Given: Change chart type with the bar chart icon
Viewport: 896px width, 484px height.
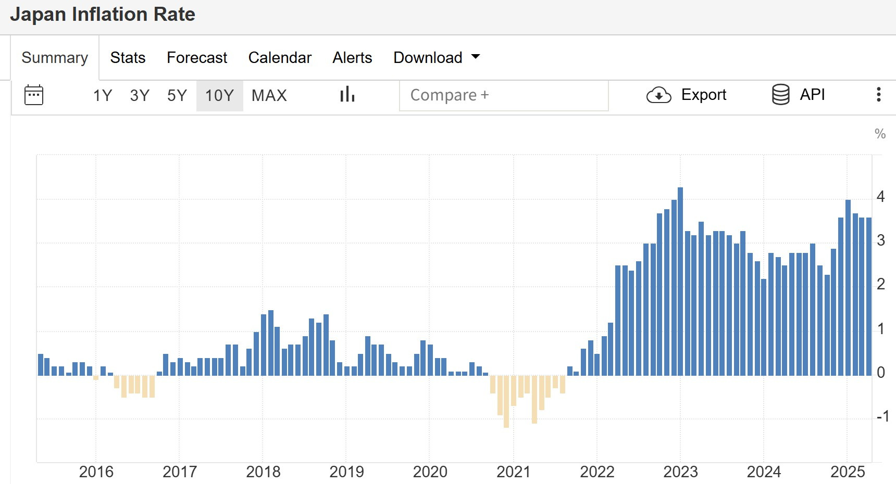Looking at the screenshot, I should pos(347,94).
